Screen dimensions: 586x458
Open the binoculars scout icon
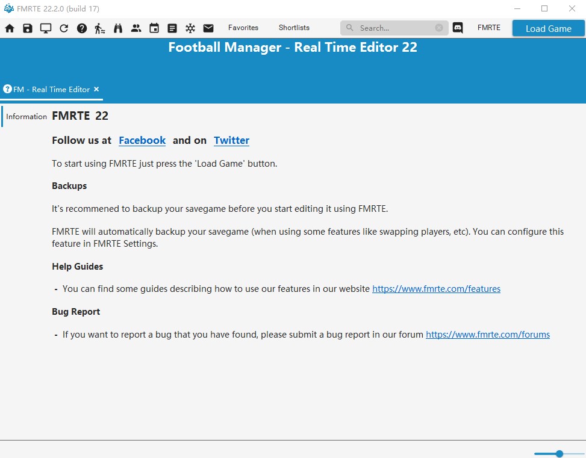(118, 28)
